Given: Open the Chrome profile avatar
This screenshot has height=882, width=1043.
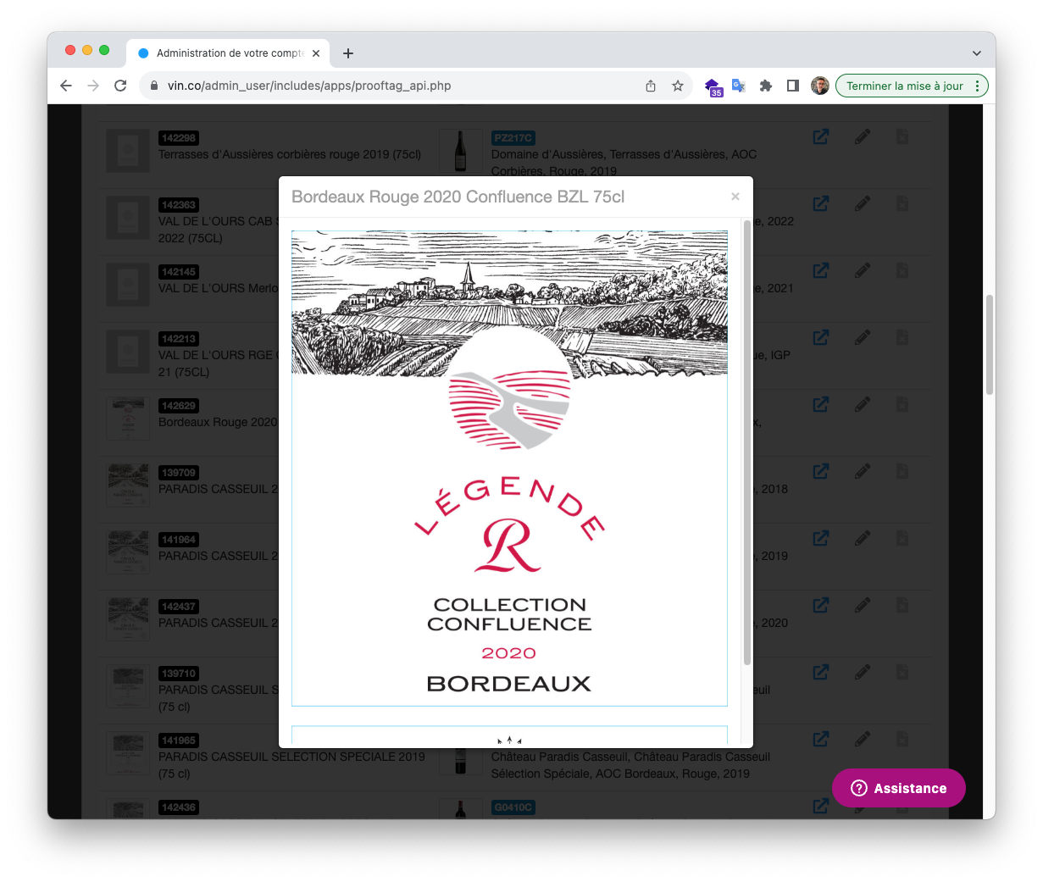Looking at the screenshot, I should 820,86.
